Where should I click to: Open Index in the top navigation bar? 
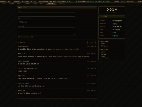(4, 3)
